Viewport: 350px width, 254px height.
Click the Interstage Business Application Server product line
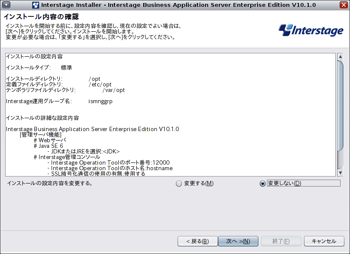coord(92,129)
